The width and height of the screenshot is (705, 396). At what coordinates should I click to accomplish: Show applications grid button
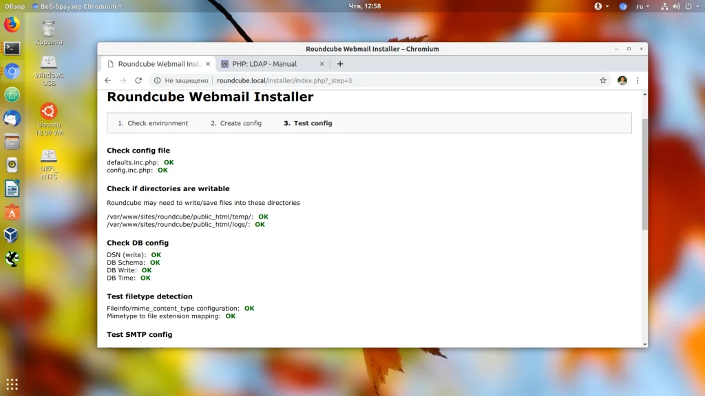tap(12, 384)
